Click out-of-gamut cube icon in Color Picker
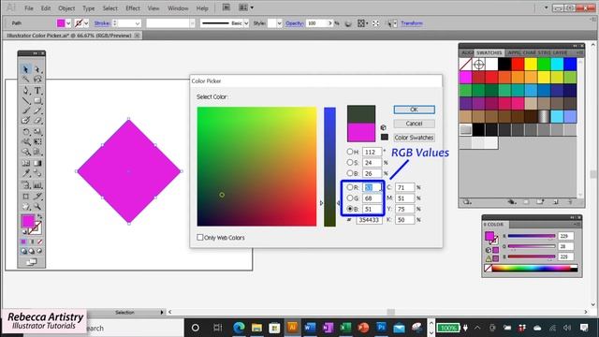Viewport: 599px width, 337px height. (383, 127)
